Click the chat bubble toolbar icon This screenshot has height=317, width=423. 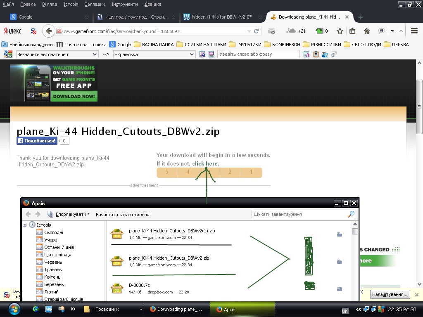pyautogui.click(x=381, y=31)
